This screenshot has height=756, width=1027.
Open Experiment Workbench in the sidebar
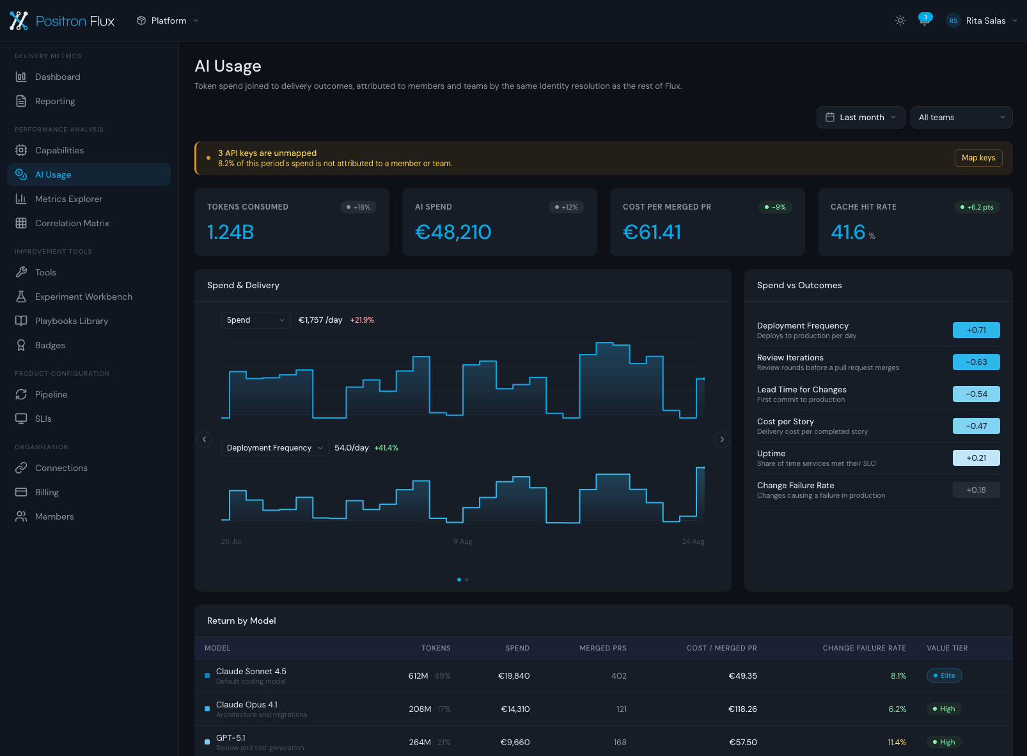pos(89,297)
